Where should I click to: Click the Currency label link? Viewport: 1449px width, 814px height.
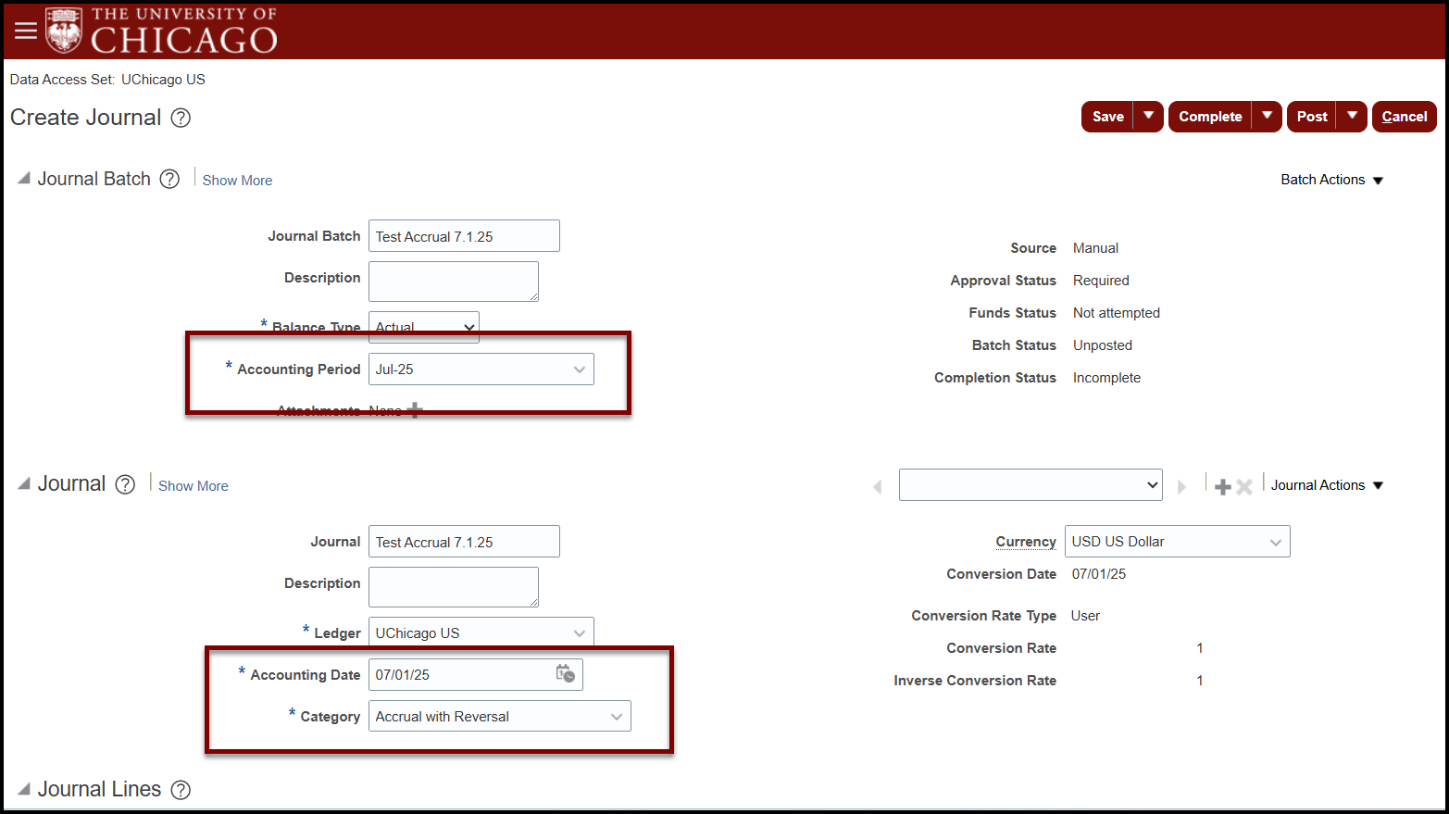pos(1026,542)
